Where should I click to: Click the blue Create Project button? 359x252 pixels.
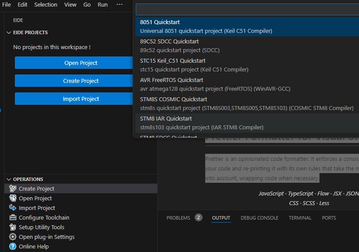(74, 81)
